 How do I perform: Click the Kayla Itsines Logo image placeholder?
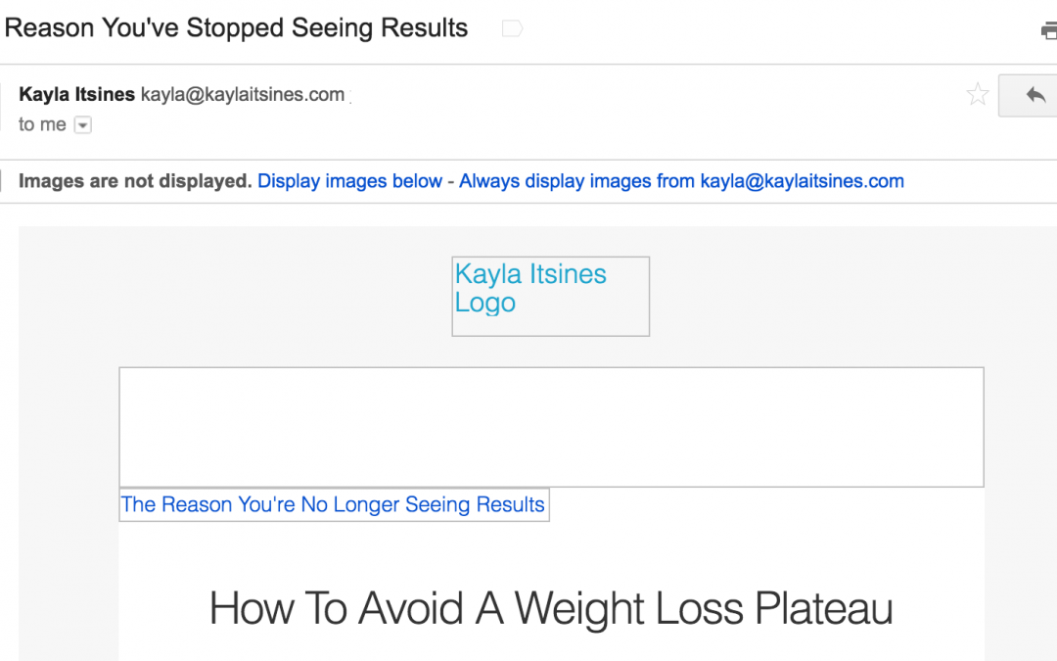pyautogui.click(x=550, y=296)
